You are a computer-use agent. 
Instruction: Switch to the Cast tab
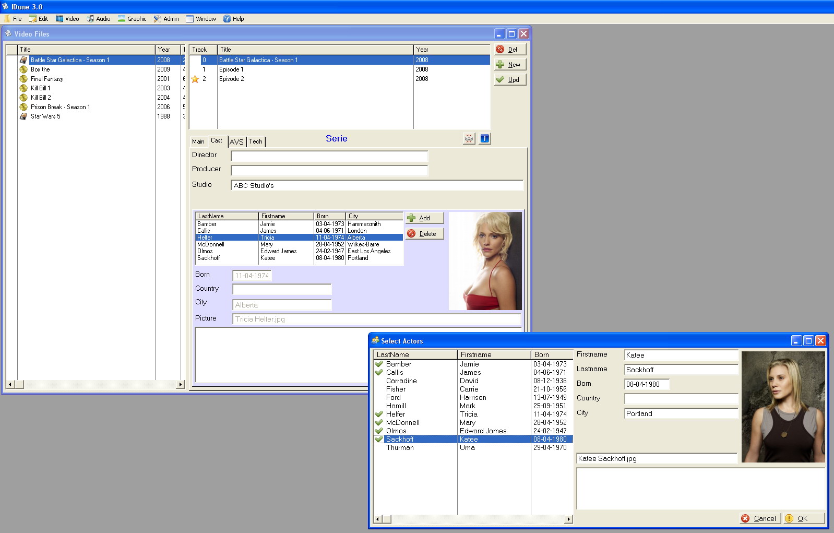click(217, 140)
